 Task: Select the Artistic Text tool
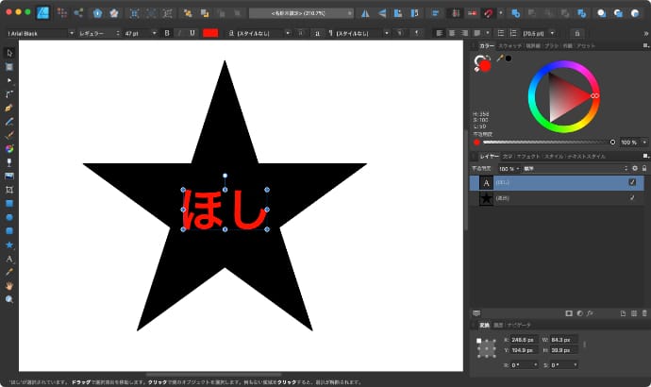point(9,259)
